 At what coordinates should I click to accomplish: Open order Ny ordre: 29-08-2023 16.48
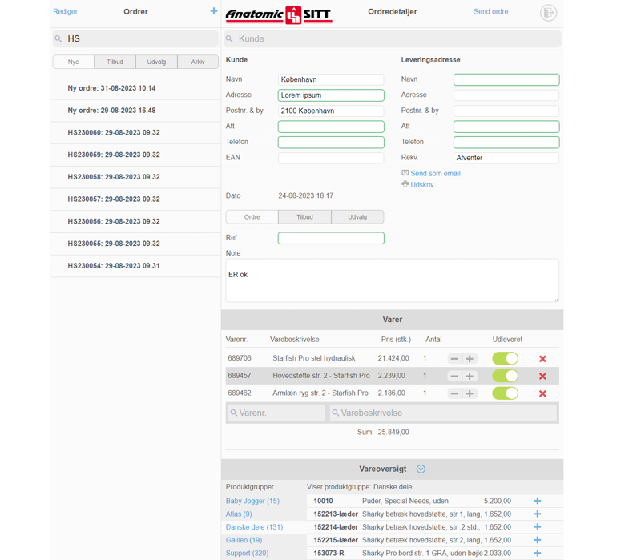point(135,111)
